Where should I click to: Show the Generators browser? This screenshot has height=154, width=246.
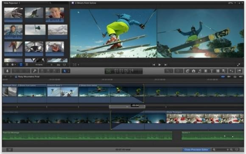point(218,71)
